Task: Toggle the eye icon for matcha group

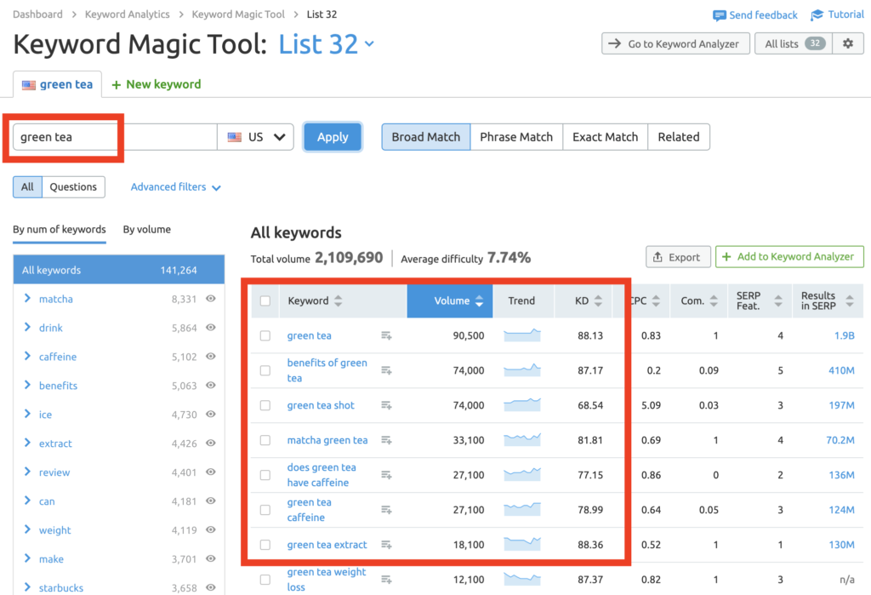Action: [210, 299]
